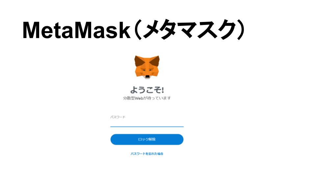Click the closing parenthesis in the title
The image size is (316, 177).
pyautogui.click(x=241, y=30)
